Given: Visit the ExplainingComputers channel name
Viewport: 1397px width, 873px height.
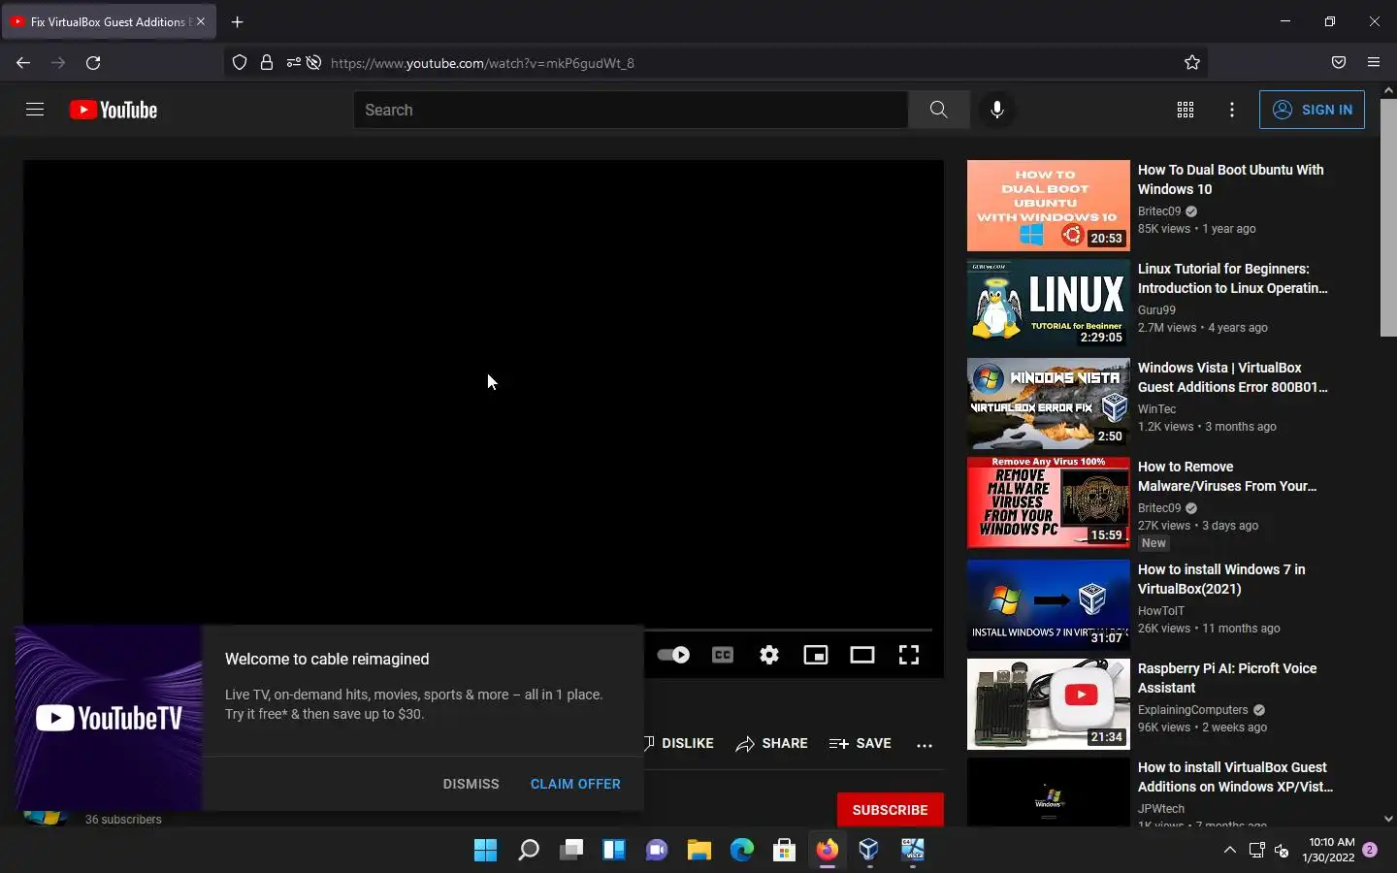Looking at the screenshot, I should tap(1193, 710).
